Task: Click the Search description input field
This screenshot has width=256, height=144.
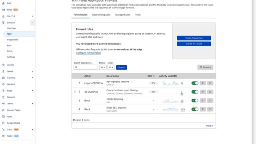Action: click(86, 67)
